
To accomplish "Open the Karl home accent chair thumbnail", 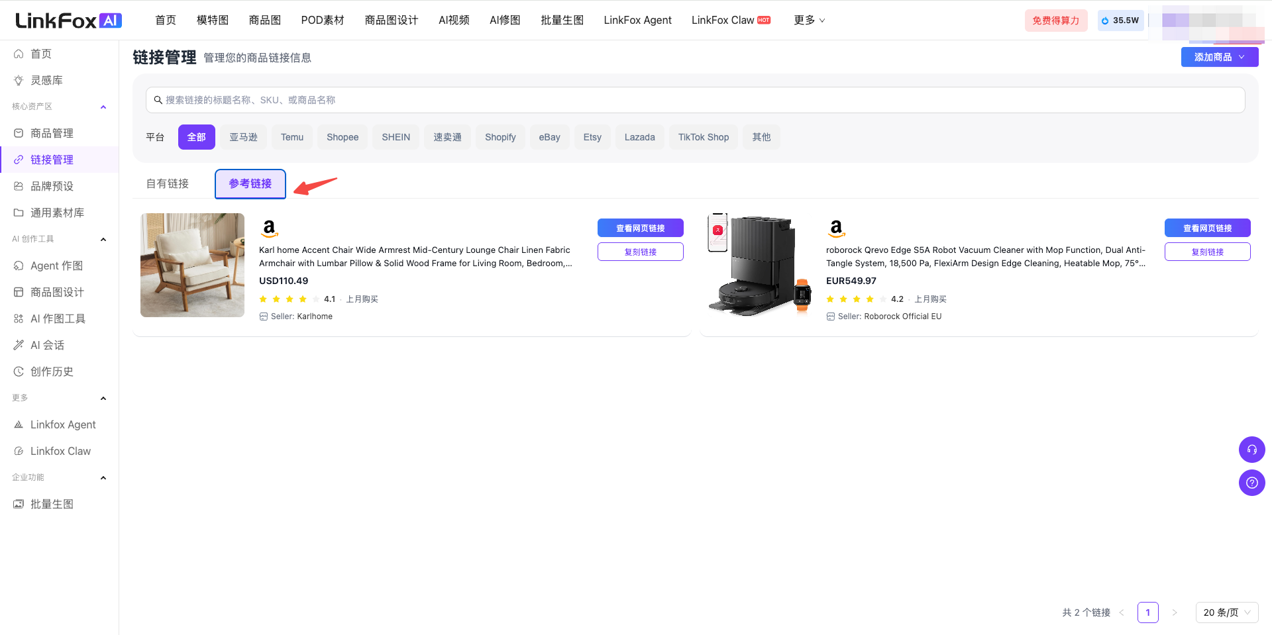I will point(192,265).
